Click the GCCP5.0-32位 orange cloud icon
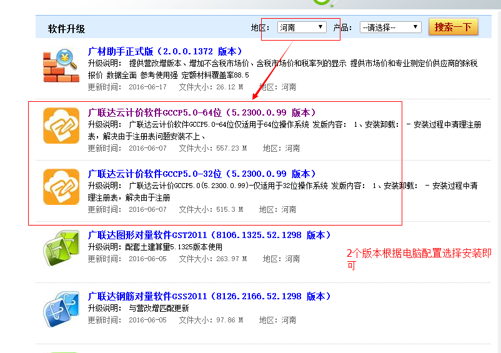Screen dimensions: 501x353 61,187
